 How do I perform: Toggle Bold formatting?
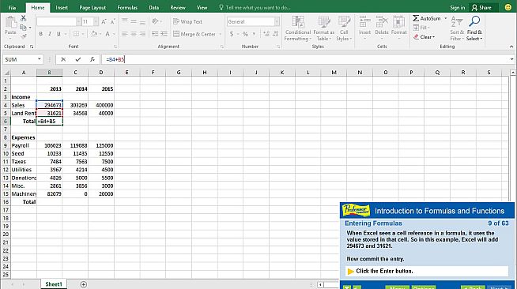click(x=40, y=34)
